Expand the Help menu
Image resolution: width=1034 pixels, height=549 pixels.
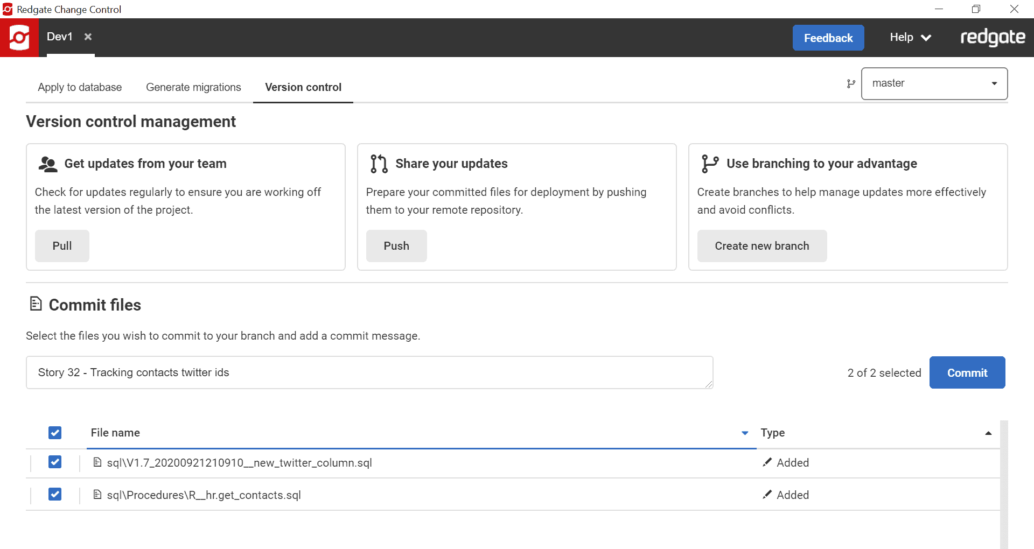tap(910, 37)
